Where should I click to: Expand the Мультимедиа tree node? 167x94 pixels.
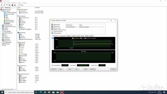1,31
